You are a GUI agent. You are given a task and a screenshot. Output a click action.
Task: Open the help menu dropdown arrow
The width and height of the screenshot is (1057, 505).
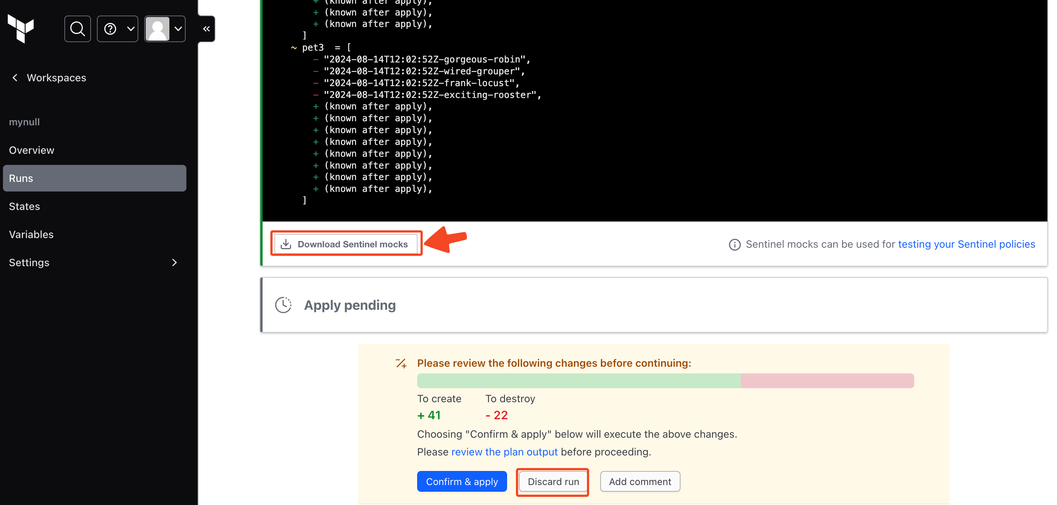(x=131, y=29)
